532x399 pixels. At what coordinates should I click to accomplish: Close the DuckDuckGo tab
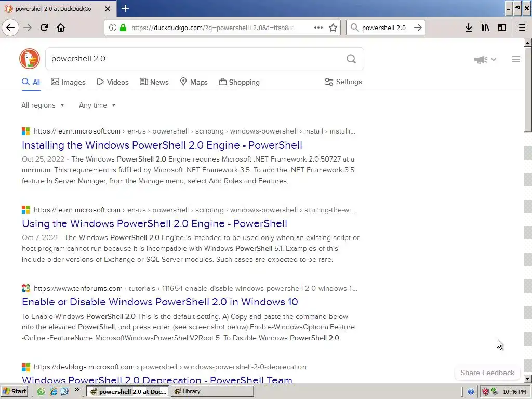tap(107, 9)
